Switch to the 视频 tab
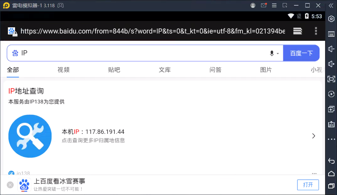The height and width of the screenshot is (195, 337). coord(63,70)
